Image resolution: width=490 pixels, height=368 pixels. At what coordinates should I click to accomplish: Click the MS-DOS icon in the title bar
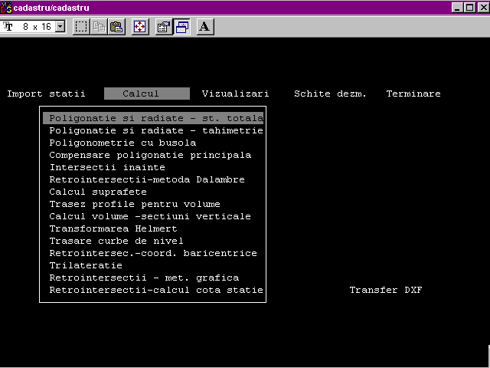point(7,8)
